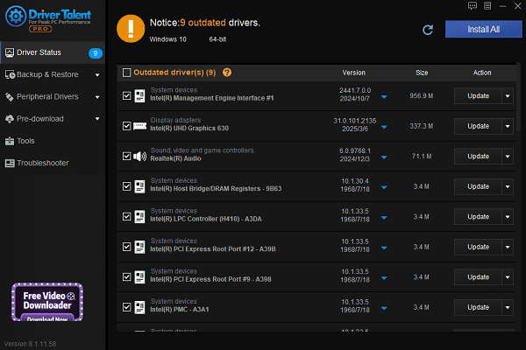Image resolution: width=526 pixels, height=350 pixels.
Task: Open the feedback chat icon
Action: tap(473, 6)
